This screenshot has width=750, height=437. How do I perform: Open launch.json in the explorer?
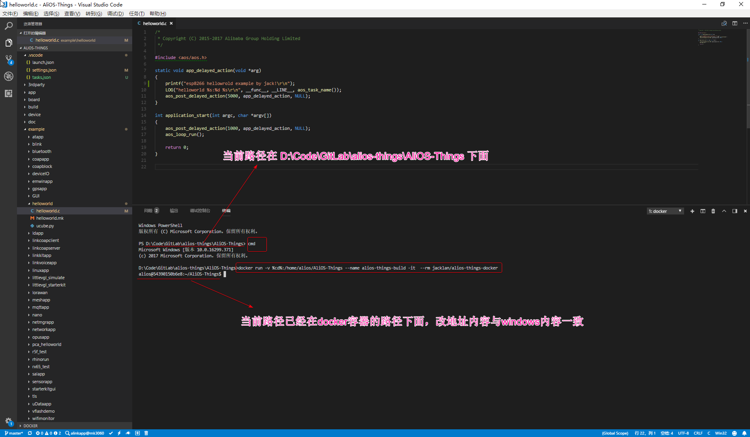click(x=74, y=62)
